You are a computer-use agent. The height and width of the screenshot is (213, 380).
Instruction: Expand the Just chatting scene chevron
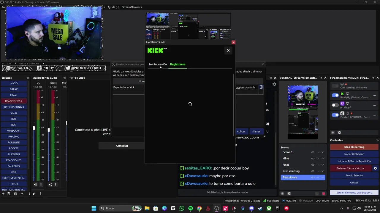322,171
